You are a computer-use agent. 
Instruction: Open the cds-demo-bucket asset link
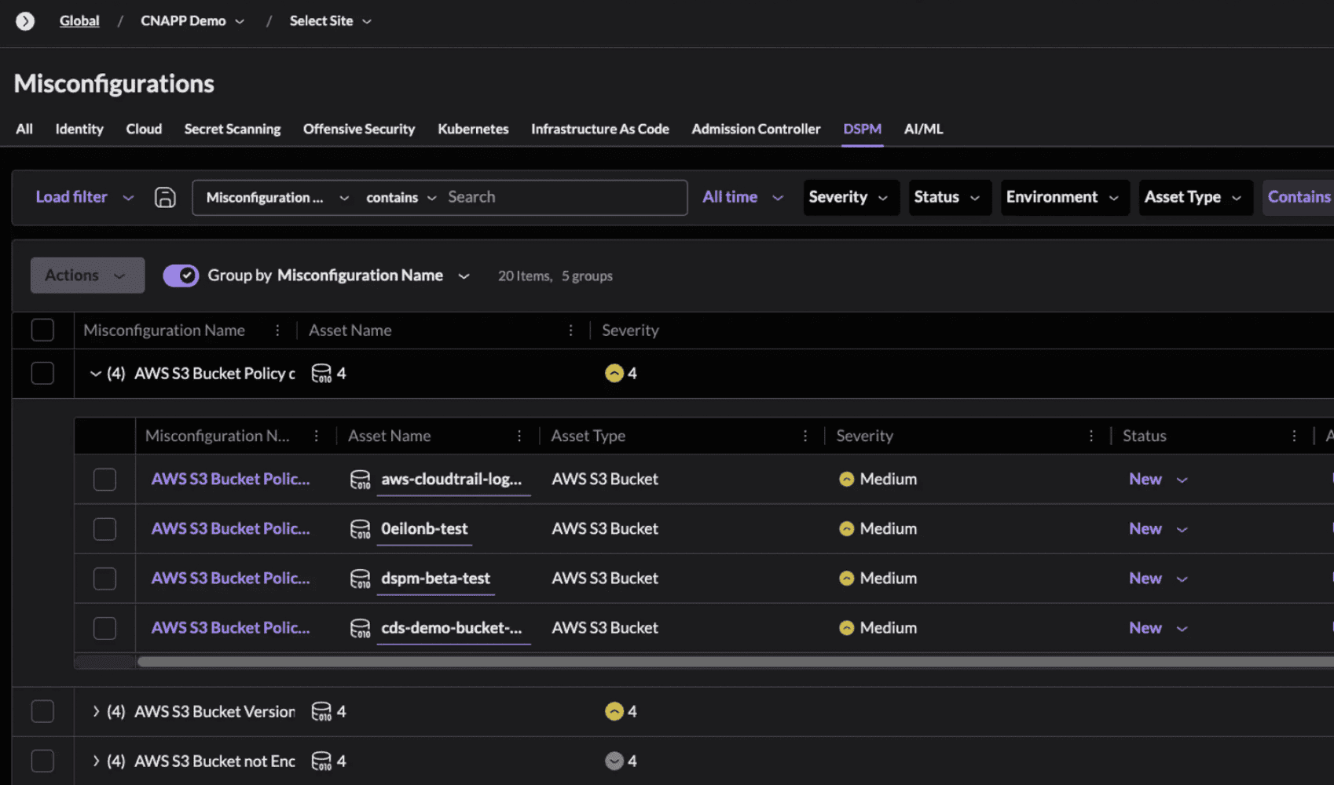[x=452, y=627]
